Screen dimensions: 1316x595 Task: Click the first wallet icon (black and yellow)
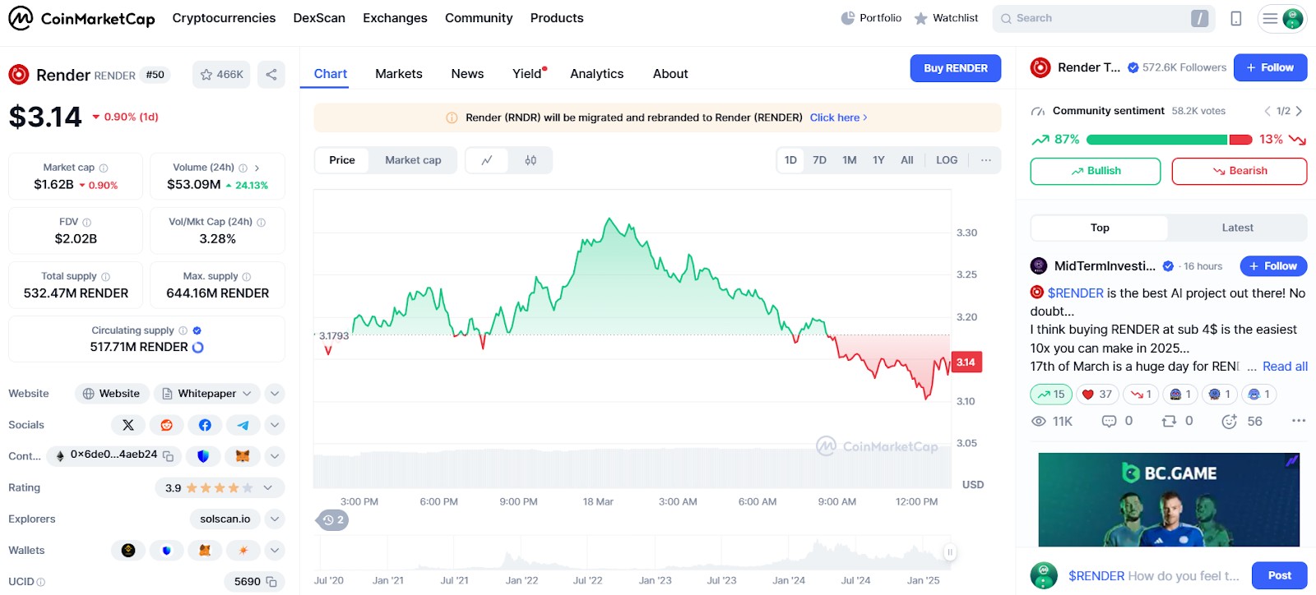tap(128, 551)
